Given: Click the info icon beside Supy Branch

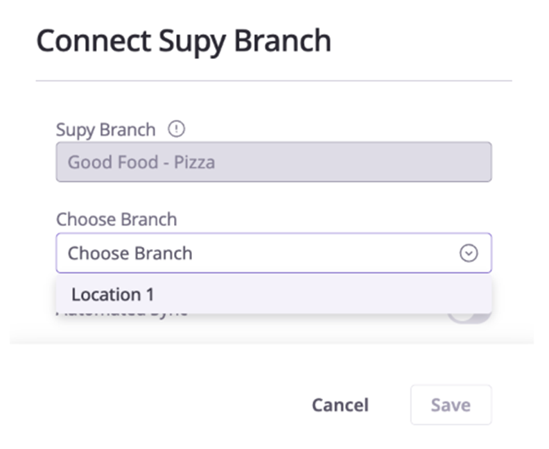Looking at the screenshot, I should click(178, 129).
